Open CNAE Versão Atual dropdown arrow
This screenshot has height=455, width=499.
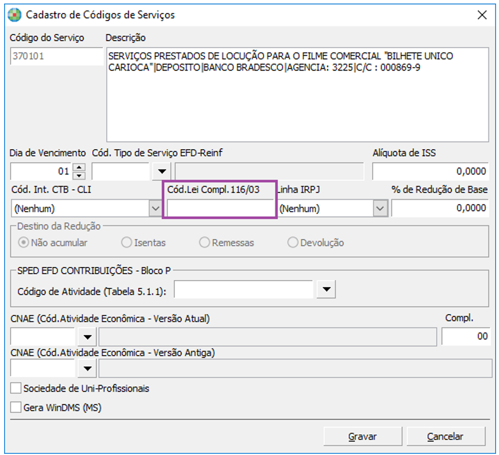point(88,337)
